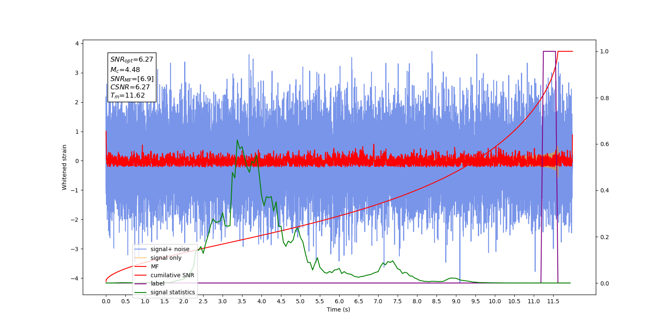Screen dimensions: 662x331
Task: Click the x-axis tick label 6.5
Action: [x=359, y=301]
